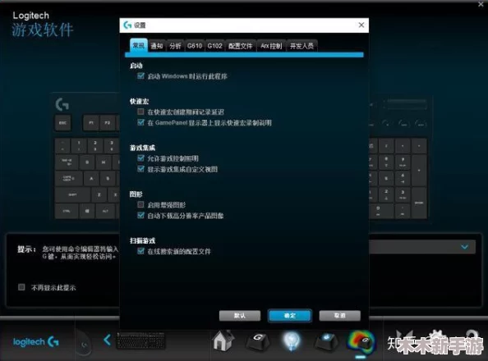This screenshot has width=488, height=361.
Task: Open the blue key game mode icon
Action: (326, 341)
